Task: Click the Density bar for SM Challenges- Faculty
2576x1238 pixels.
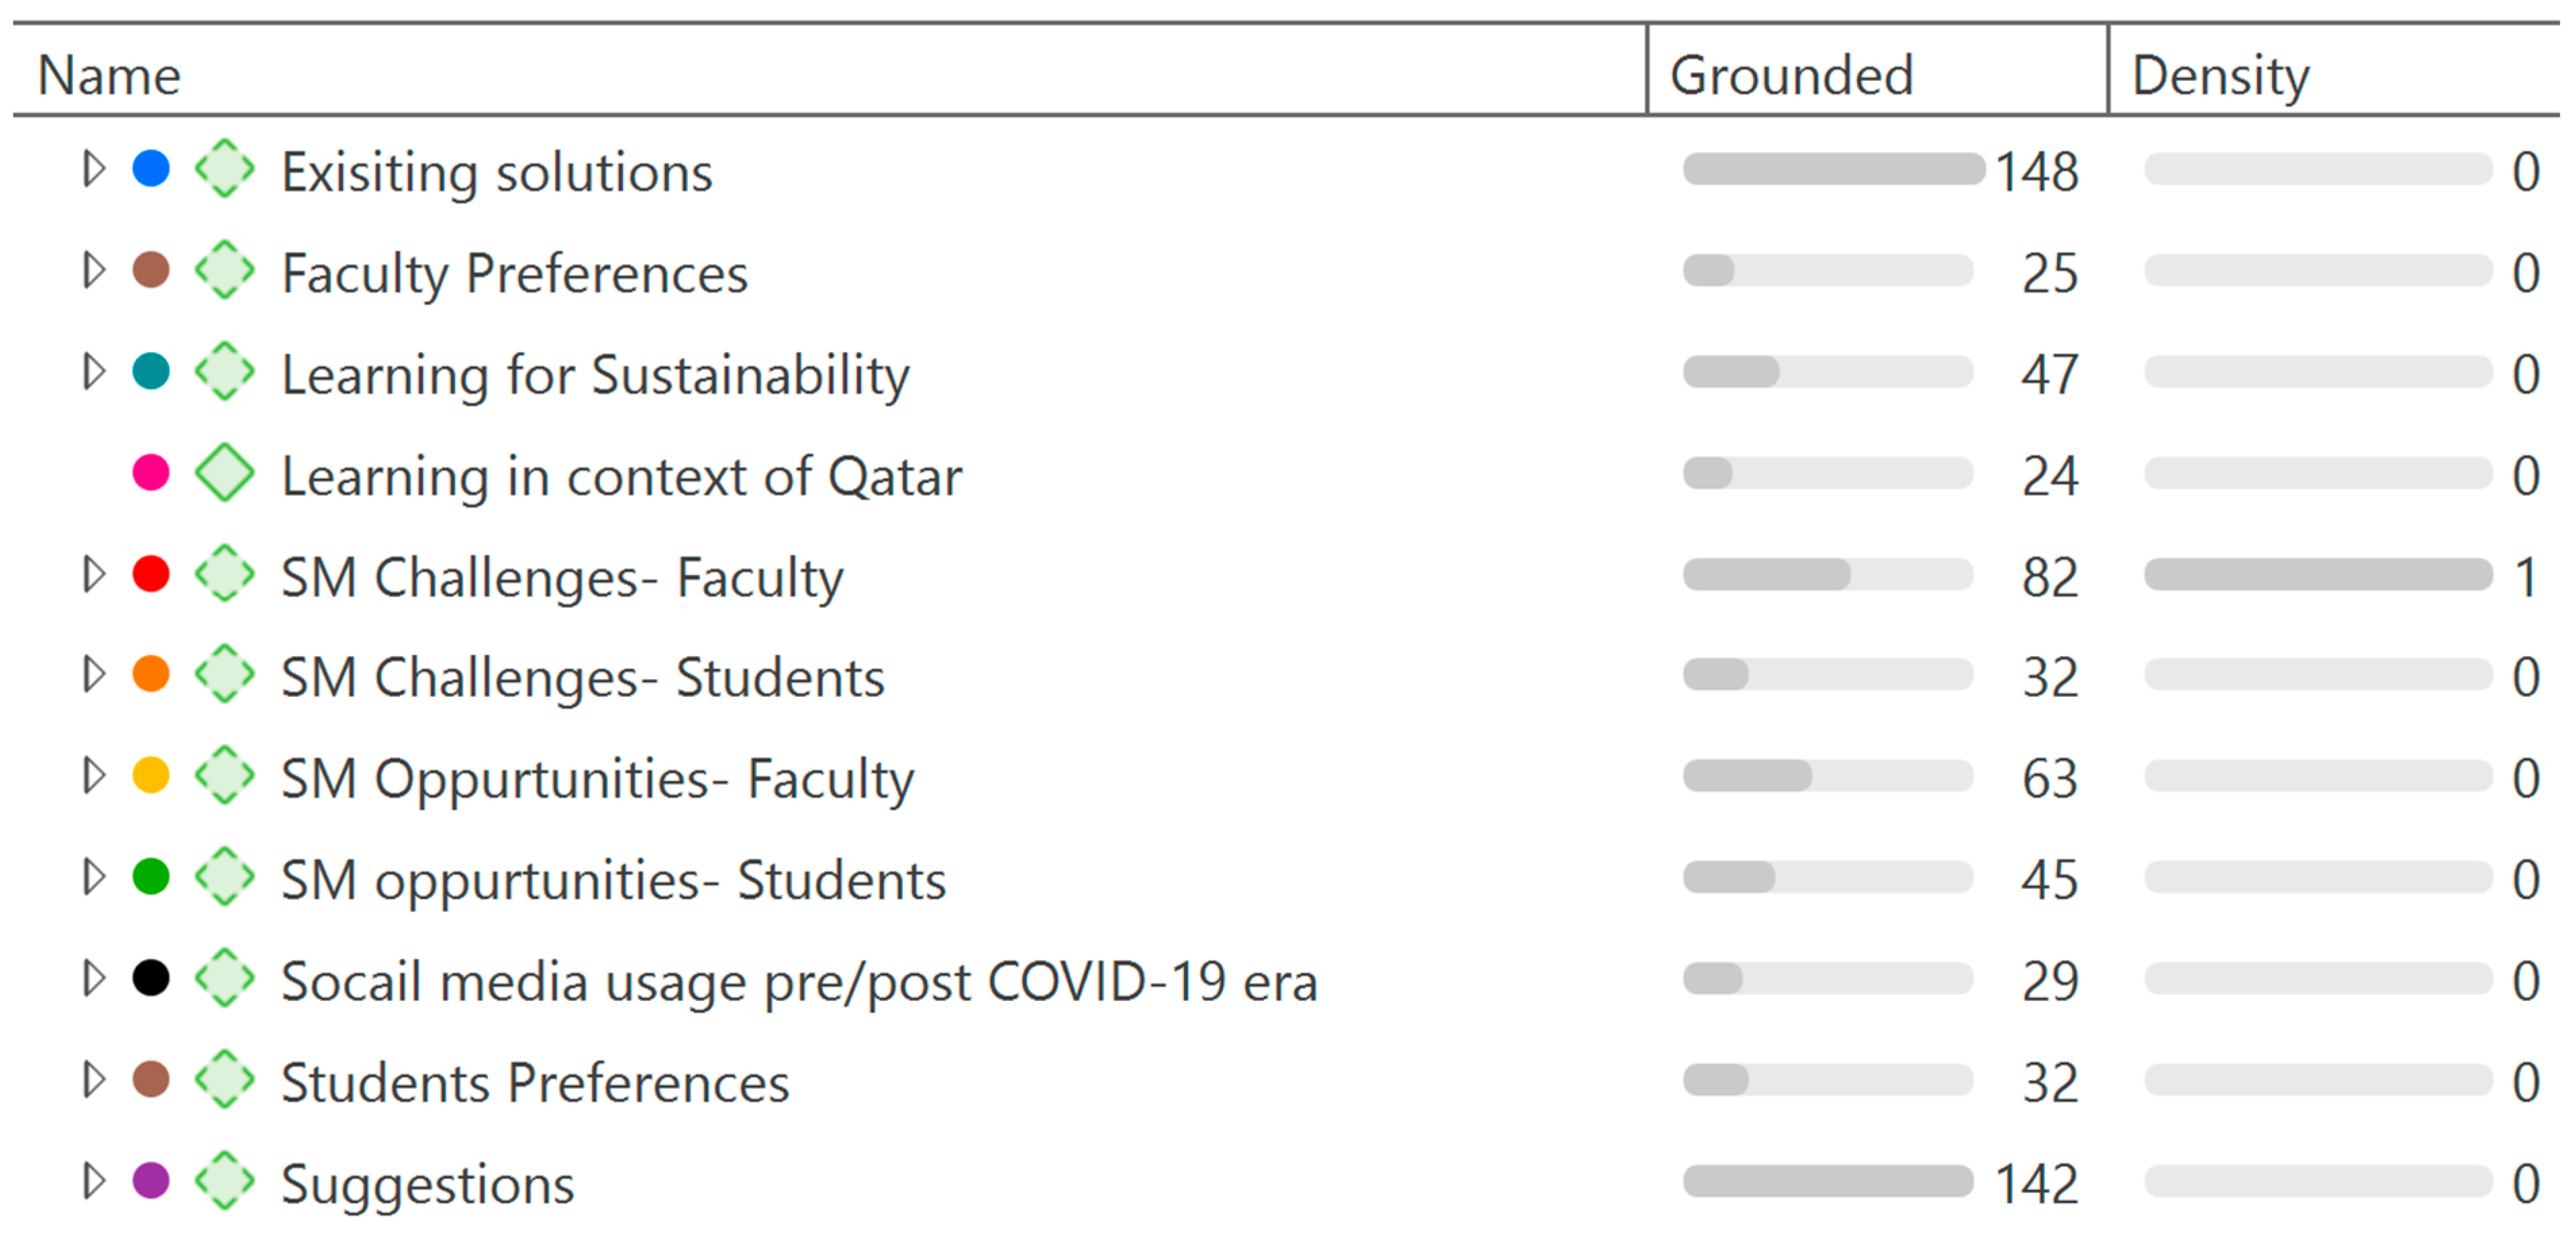Action: [2317, 575]
